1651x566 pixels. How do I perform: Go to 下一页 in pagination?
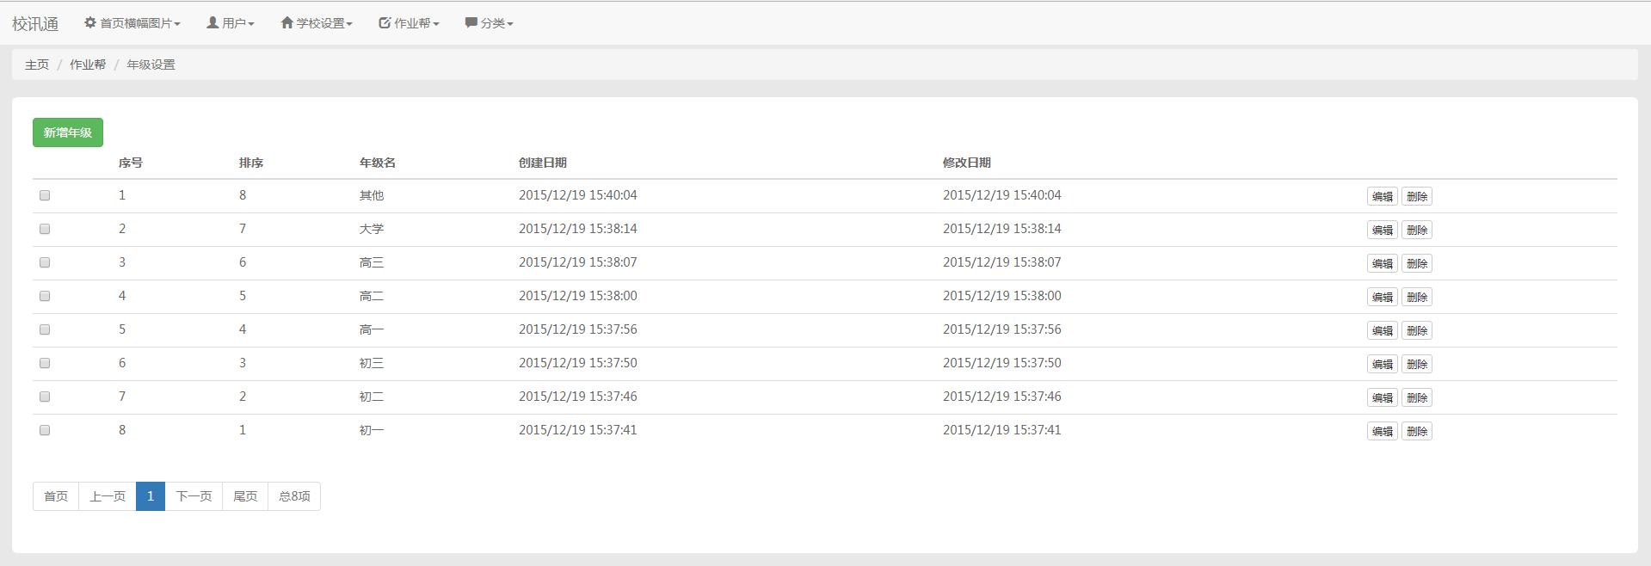coord(194,496)
